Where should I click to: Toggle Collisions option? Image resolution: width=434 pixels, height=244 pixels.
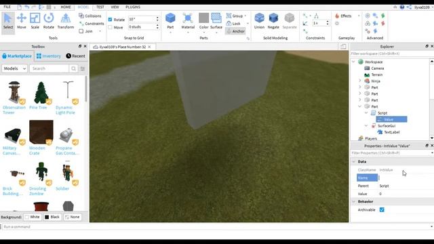90,16
